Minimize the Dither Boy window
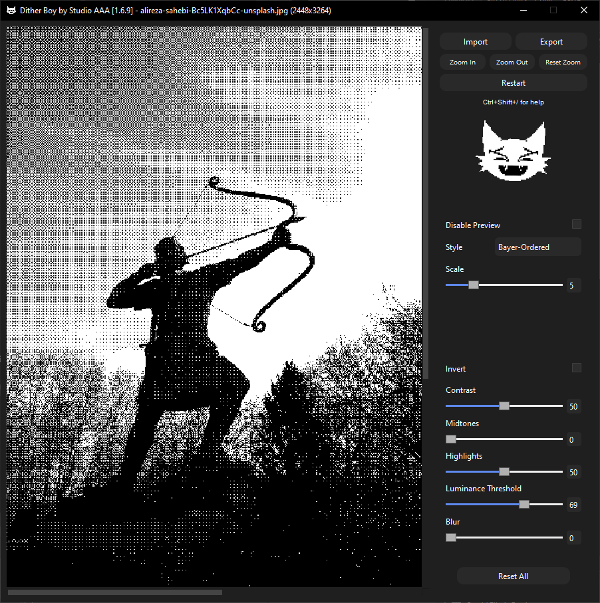 pos(523,11)
